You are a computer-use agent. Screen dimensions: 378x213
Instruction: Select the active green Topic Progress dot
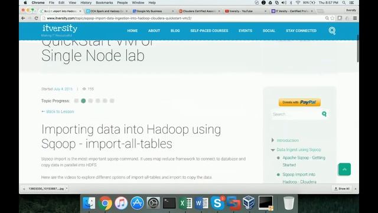tap(83, 101)
